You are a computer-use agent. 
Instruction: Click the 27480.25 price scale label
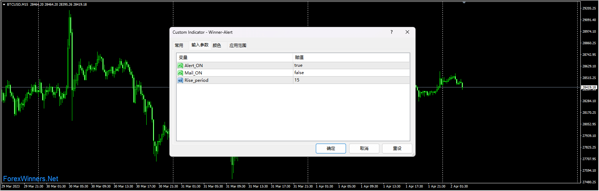click(589, 182)
